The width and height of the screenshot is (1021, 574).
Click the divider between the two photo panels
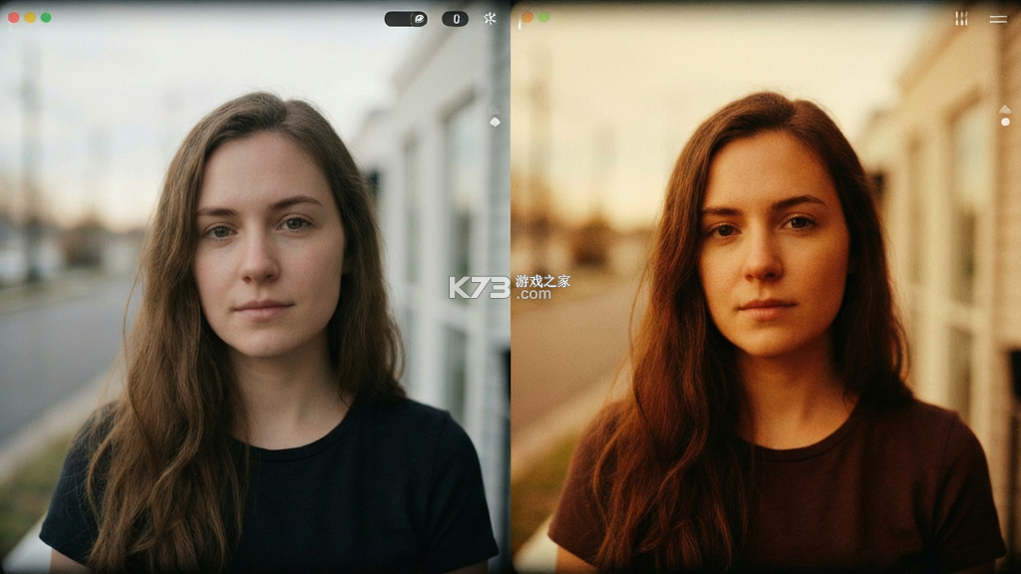(510, 287)
